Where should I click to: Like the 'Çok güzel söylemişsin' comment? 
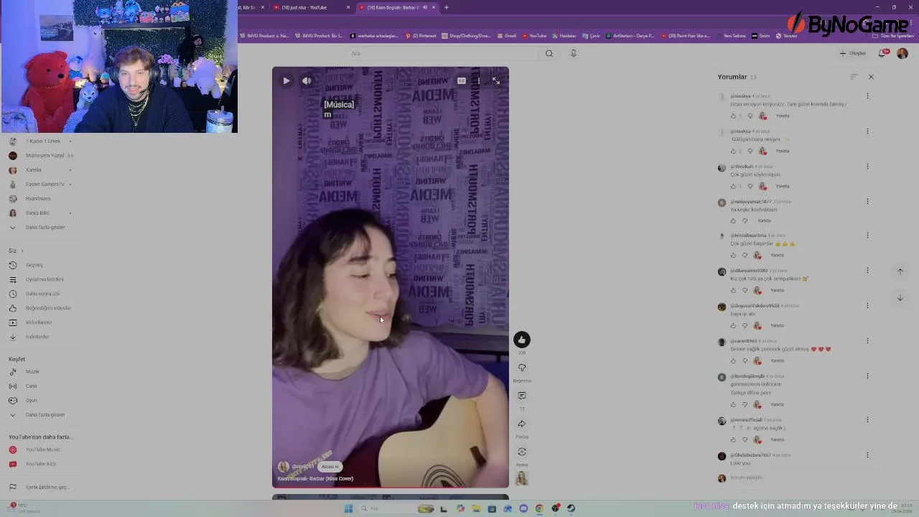[x=733, y=186]
